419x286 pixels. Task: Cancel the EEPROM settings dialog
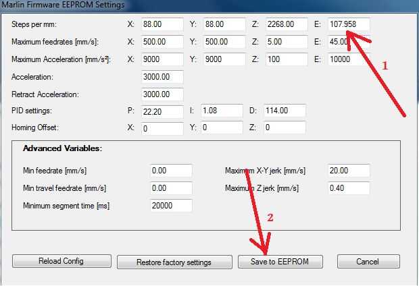(x=368, y=262)
